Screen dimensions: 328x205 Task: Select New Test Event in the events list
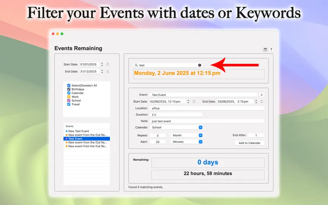[x=87, y=131]
